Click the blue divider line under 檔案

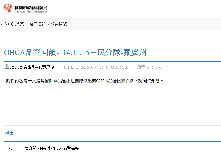[113, 141]
